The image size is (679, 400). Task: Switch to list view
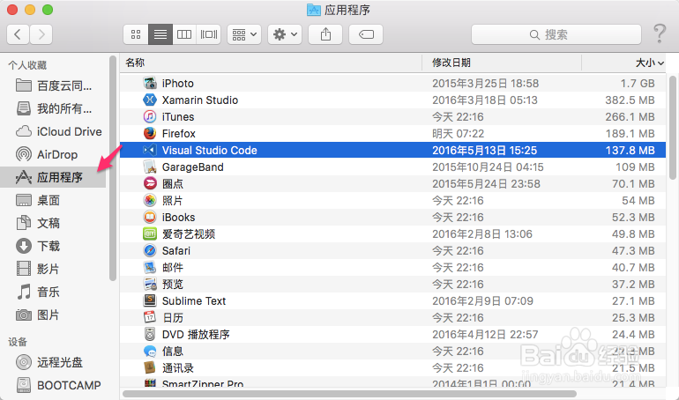coord(160,34)
